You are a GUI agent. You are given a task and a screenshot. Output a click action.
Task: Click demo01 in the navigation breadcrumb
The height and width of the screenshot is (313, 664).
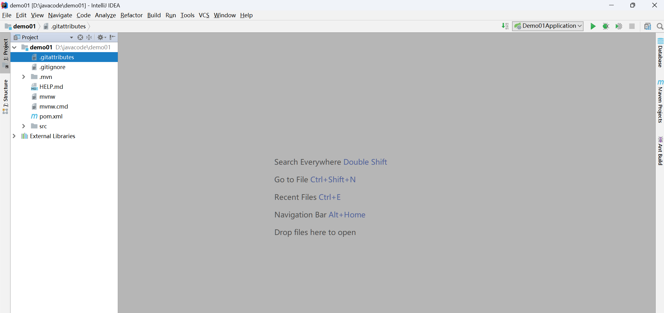[x=21, y=26]
